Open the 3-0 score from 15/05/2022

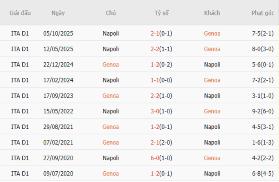[x=155, y=111]
